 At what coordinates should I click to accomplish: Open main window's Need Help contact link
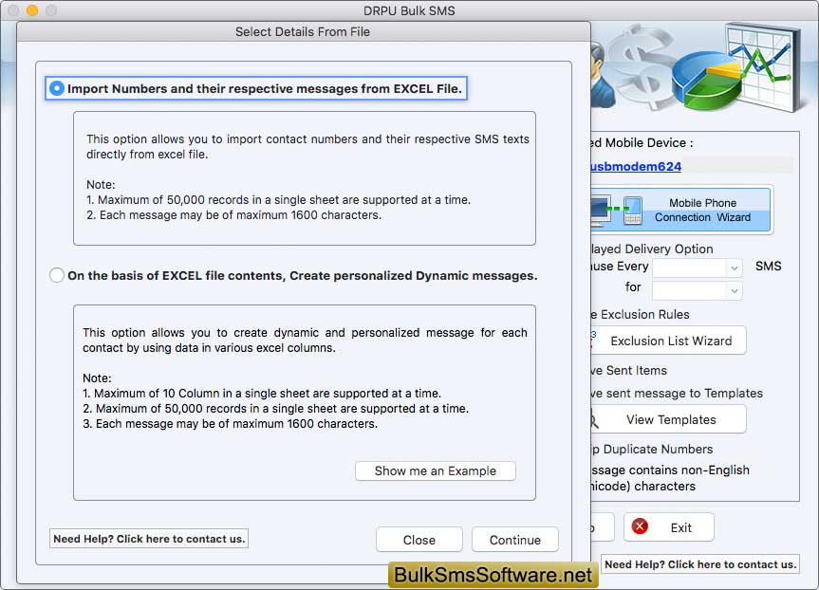700,564
